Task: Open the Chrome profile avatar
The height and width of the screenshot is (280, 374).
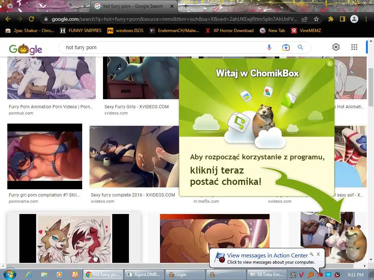Action: tap(354, 19)
